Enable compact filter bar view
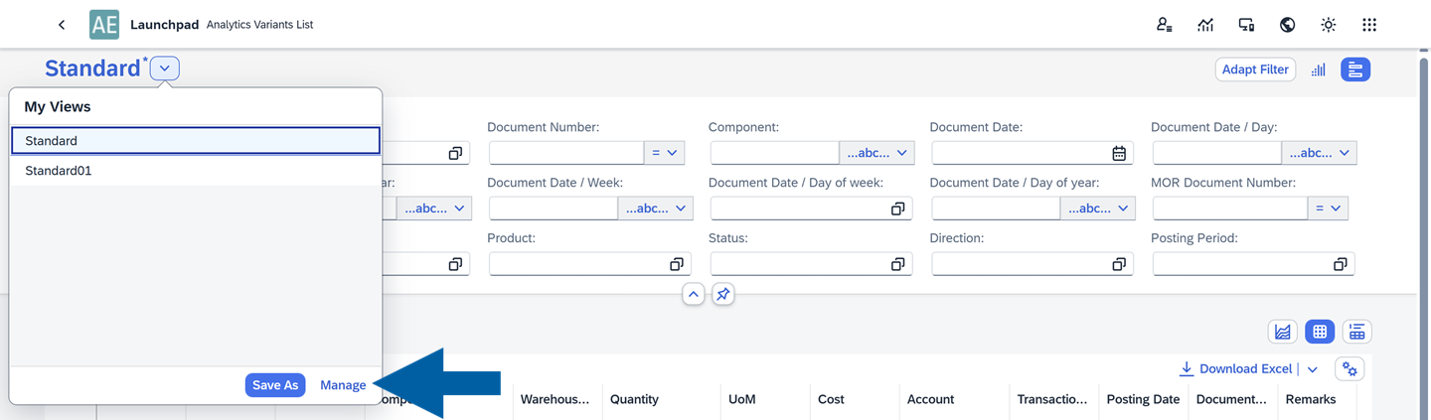Screen dimensions: 1431x420 pyautogui.click(x=1355, y=70)
